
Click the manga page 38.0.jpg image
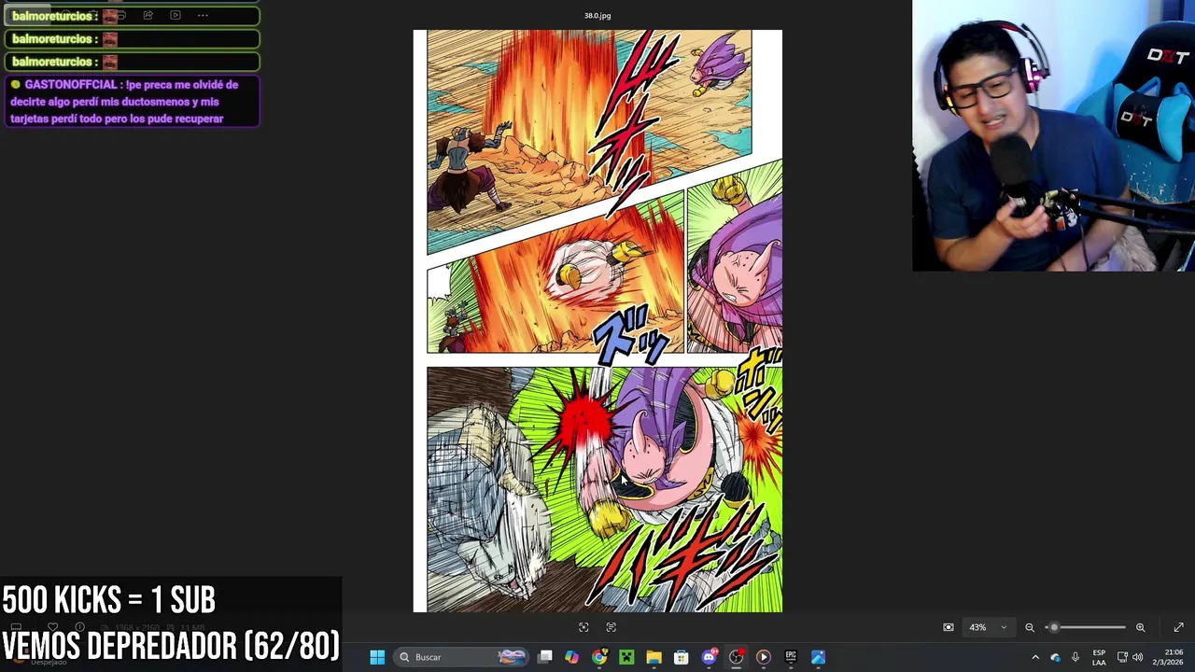[597, 321]
